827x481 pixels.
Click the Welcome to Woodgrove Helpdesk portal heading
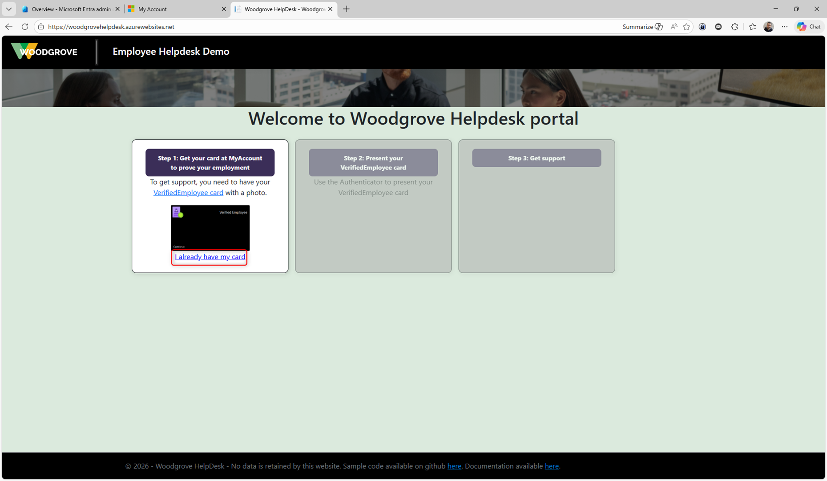[413, 118]
